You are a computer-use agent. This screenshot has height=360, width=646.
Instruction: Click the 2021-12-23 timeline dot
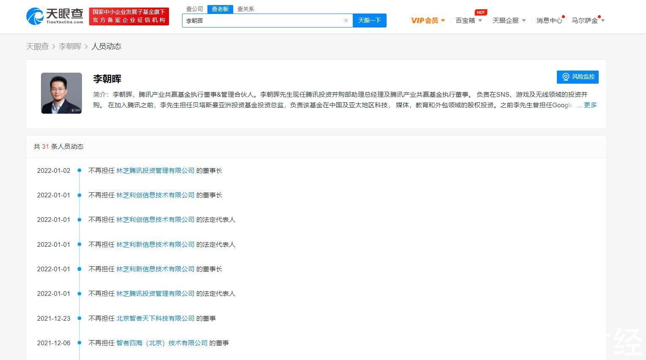click(x=79, y=319)
